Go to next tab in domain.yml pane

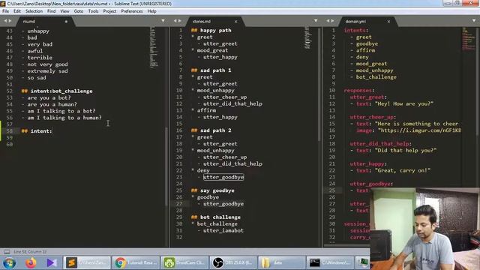click(333, 21)
